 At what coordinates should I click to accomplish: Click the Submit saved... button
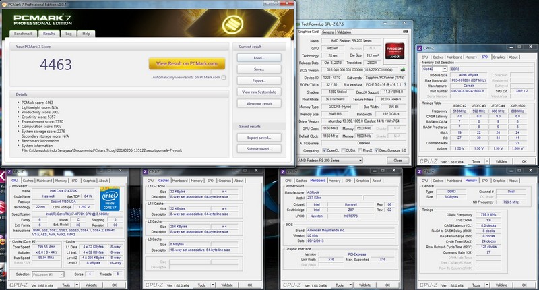[259, 149]
